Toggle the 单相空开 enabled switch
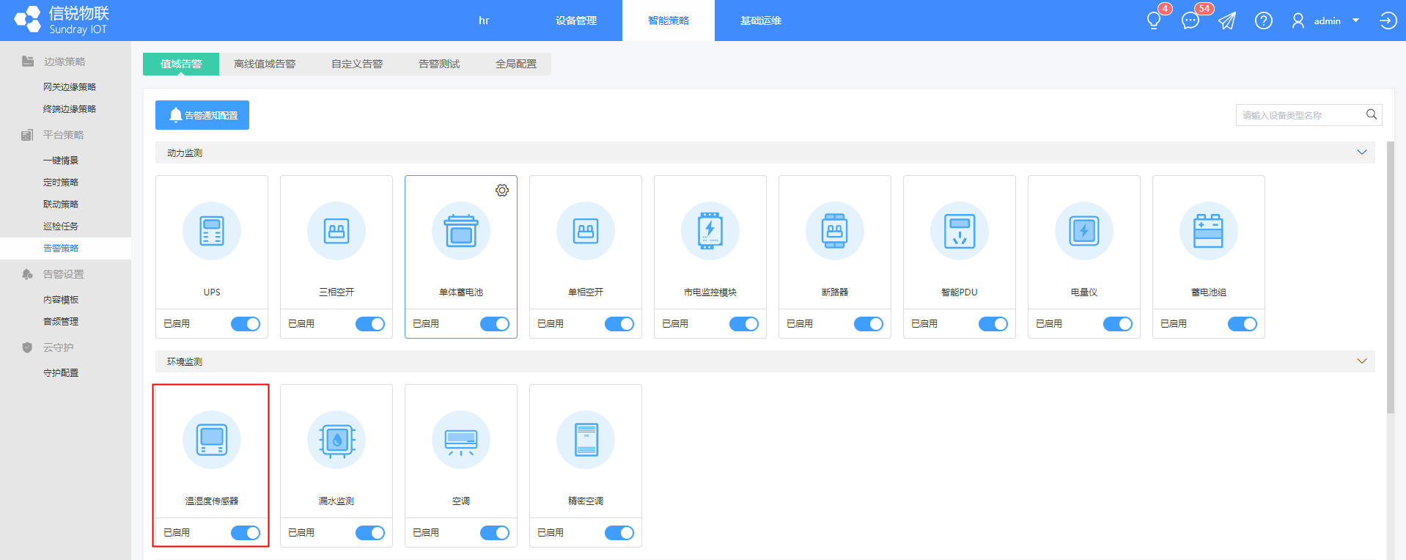Viewport: 1406px width, 560px height. pyautogui.click(x=619, y=324)
